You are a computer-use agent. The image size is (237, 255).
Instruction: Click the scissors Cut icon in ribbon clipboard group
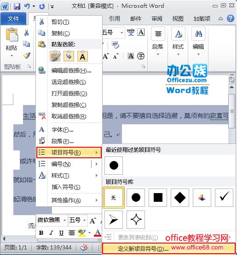pyautogui.click(x=26, y=33)
